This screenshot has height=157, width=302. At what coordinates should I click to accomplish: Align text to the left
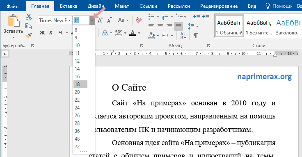point(151,26)
